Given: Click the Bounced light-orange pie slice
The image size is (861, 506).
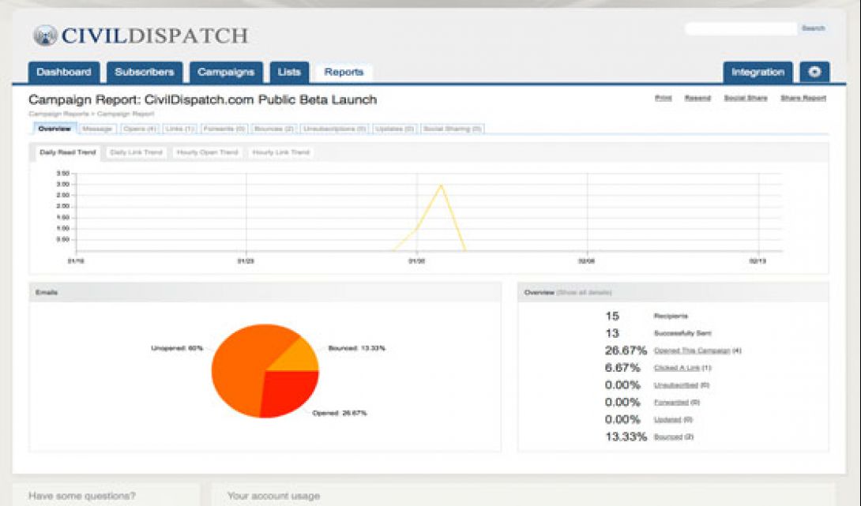Looking at the screenshot, I should tap(298, 358).
